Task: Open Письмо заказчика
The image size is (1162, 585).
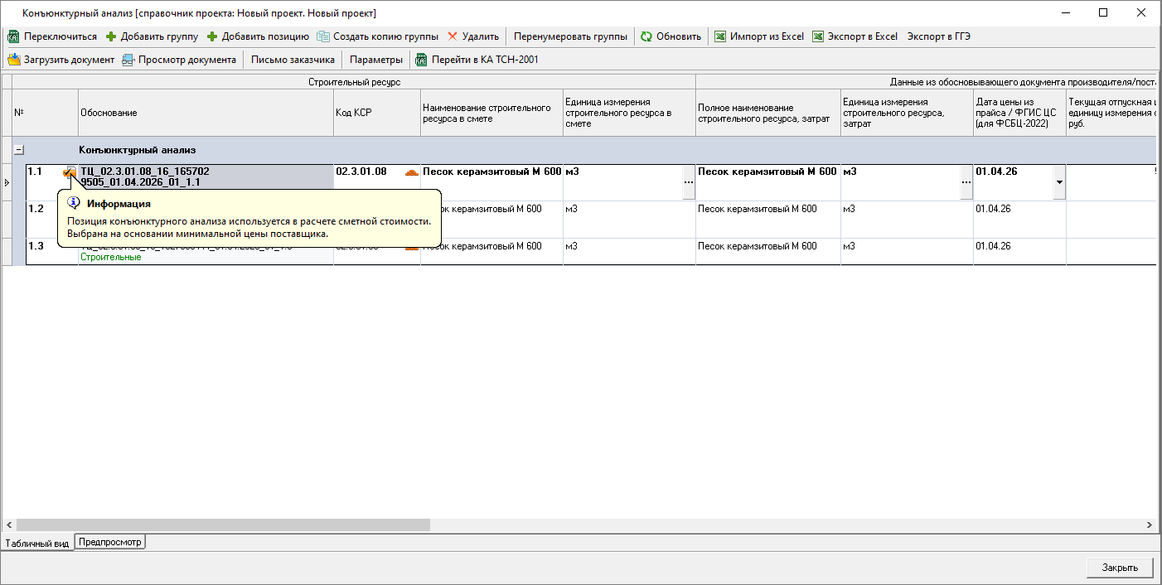Action: [293, 60]
